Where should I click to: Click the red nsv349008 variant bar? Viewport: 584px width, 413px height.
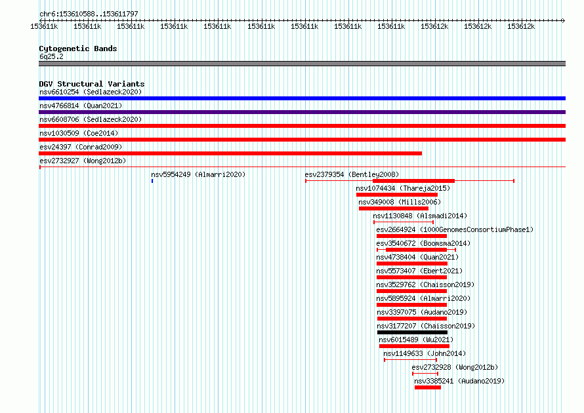click(x=394, y=208)
